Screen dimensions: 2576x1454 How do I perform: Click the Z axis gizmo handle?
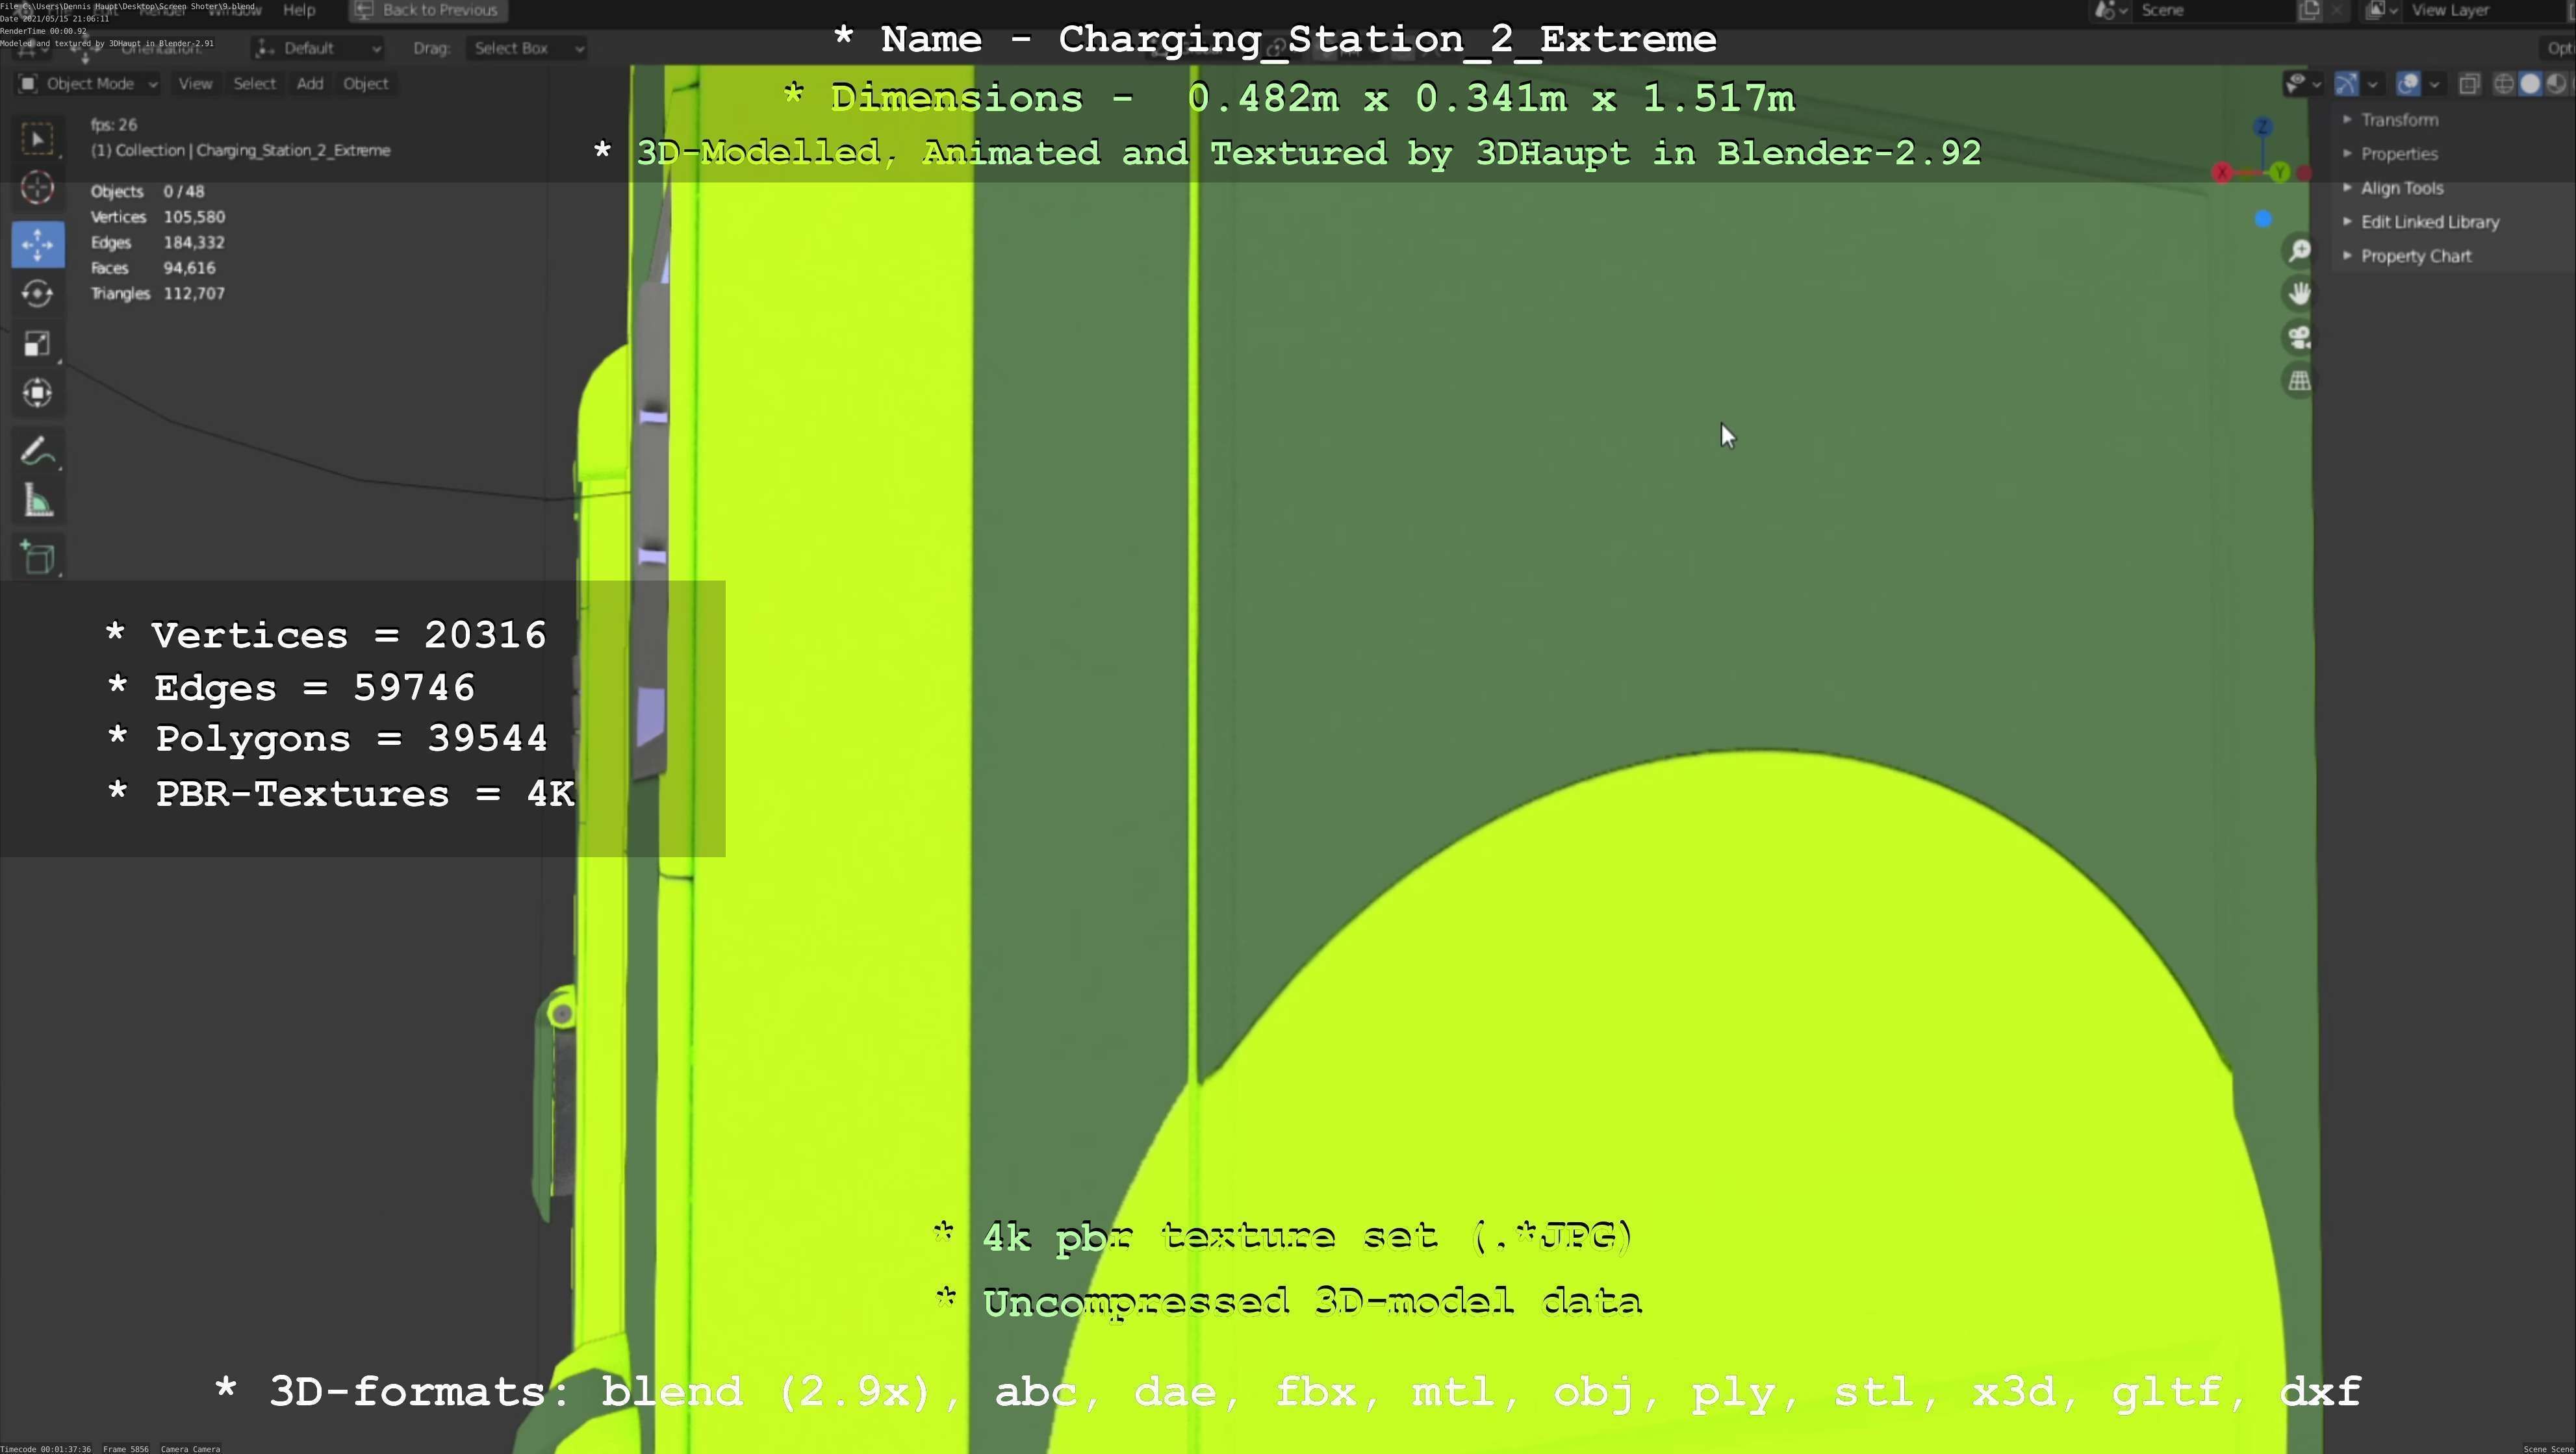coord(2263,127)
